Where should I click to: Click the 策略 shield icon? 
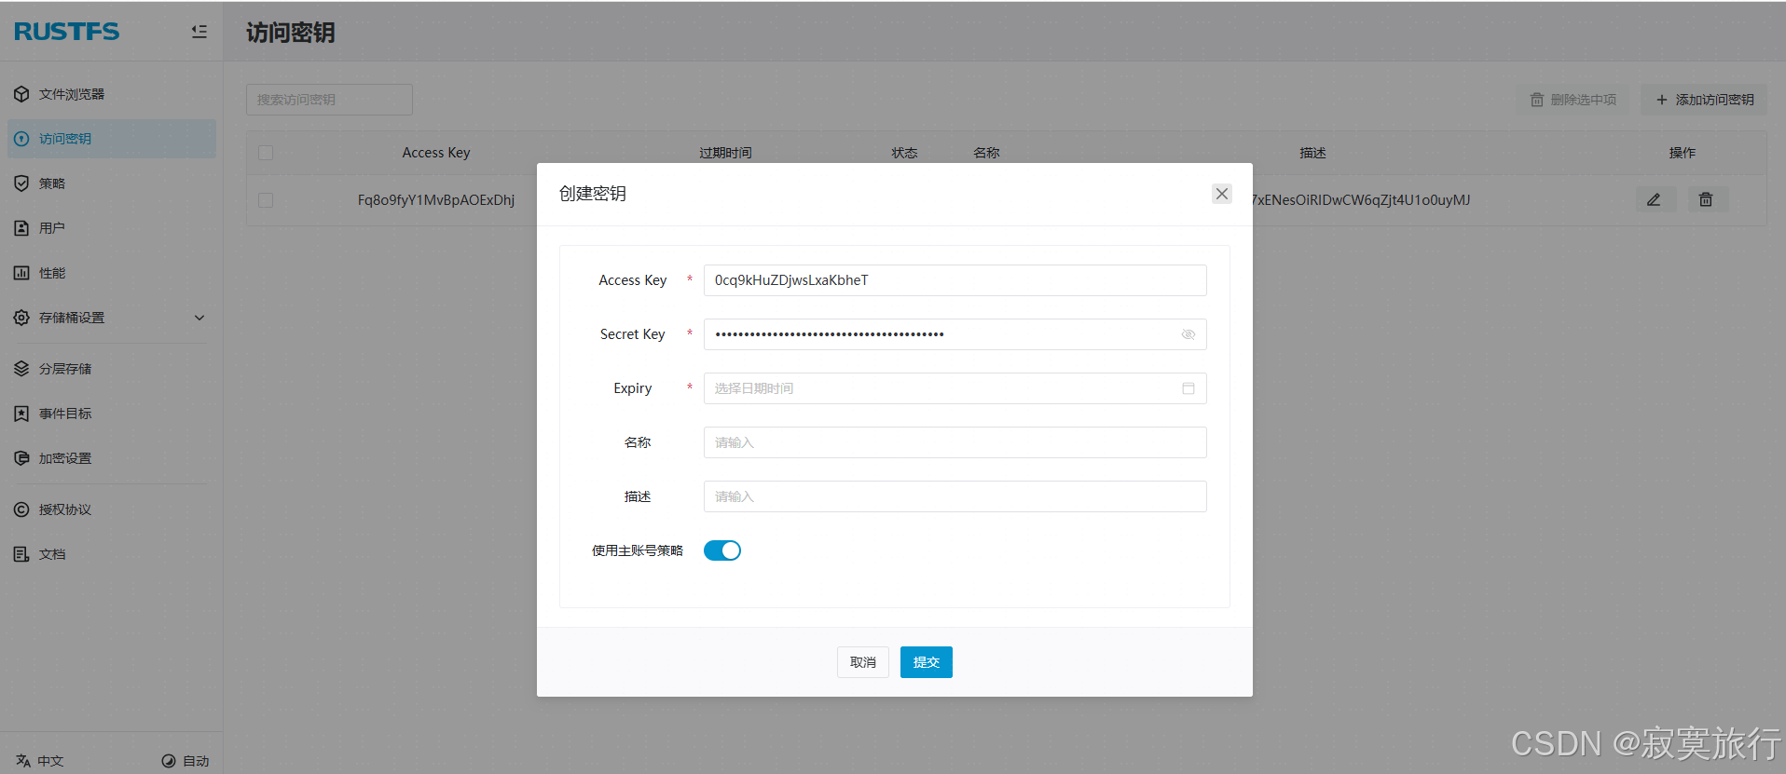pyautogui.click(x=21, y=183)
